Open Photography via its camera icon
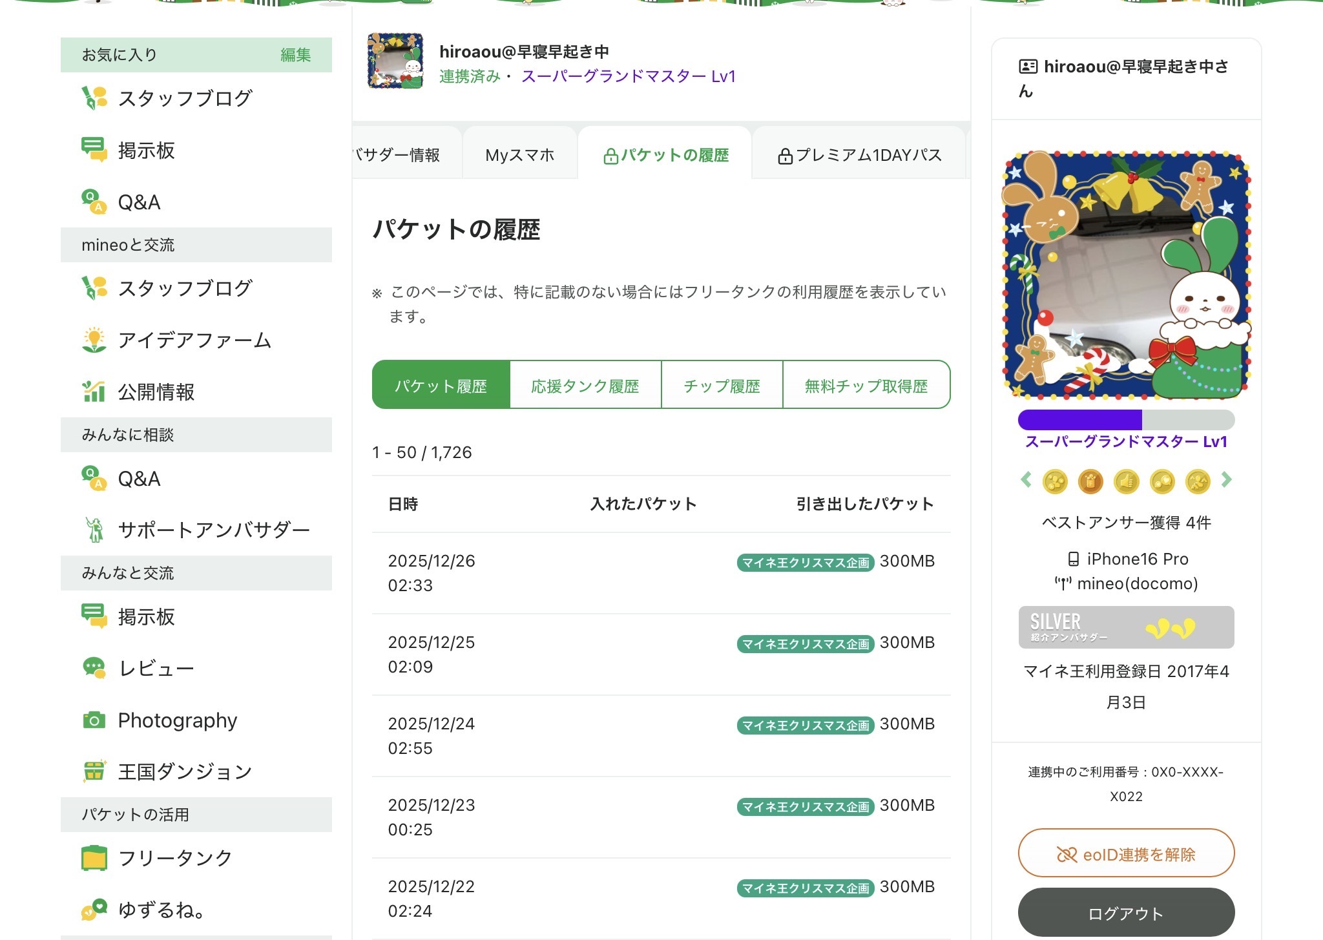The image size is (1323, 940). click(94, 720)
